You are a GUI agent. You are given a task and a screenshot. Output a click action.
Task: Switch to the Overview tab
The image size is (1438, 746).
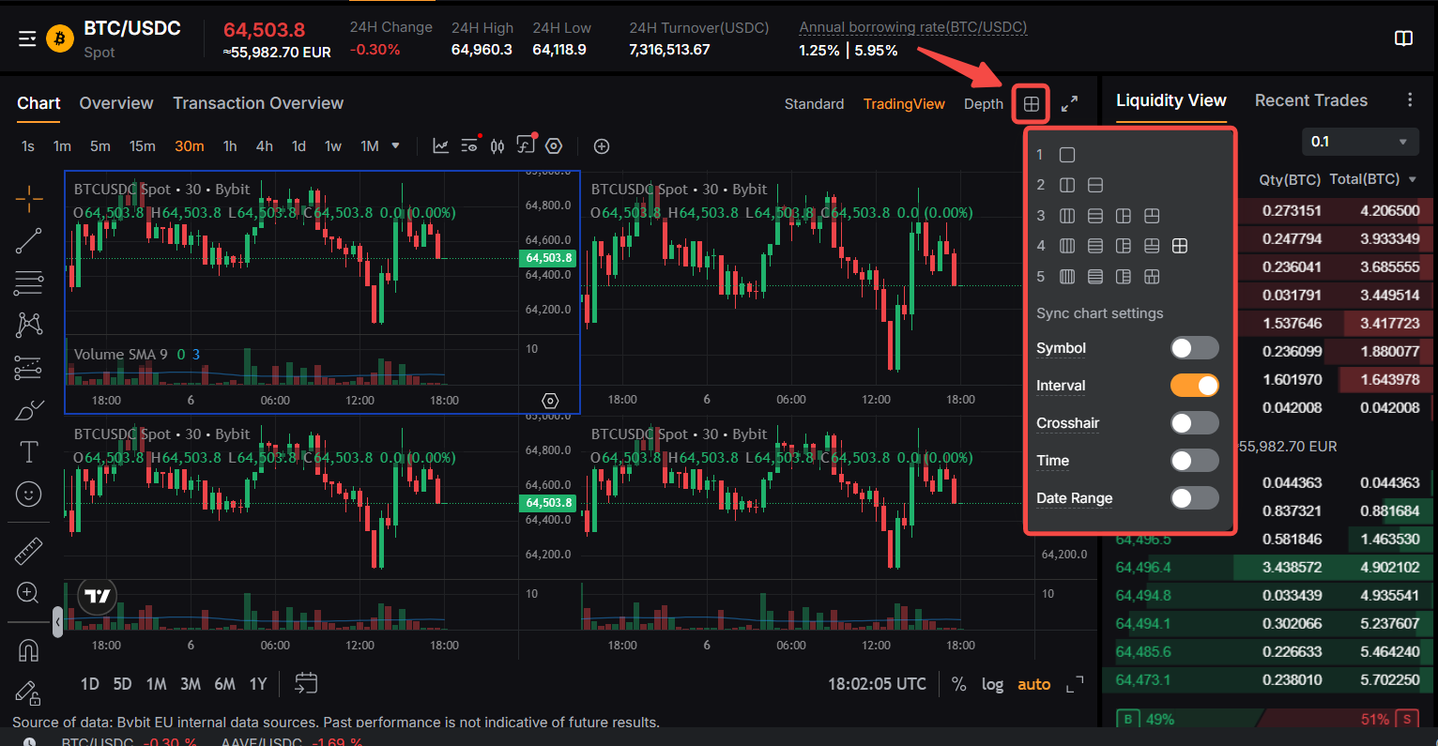click(x=116, y=103)
